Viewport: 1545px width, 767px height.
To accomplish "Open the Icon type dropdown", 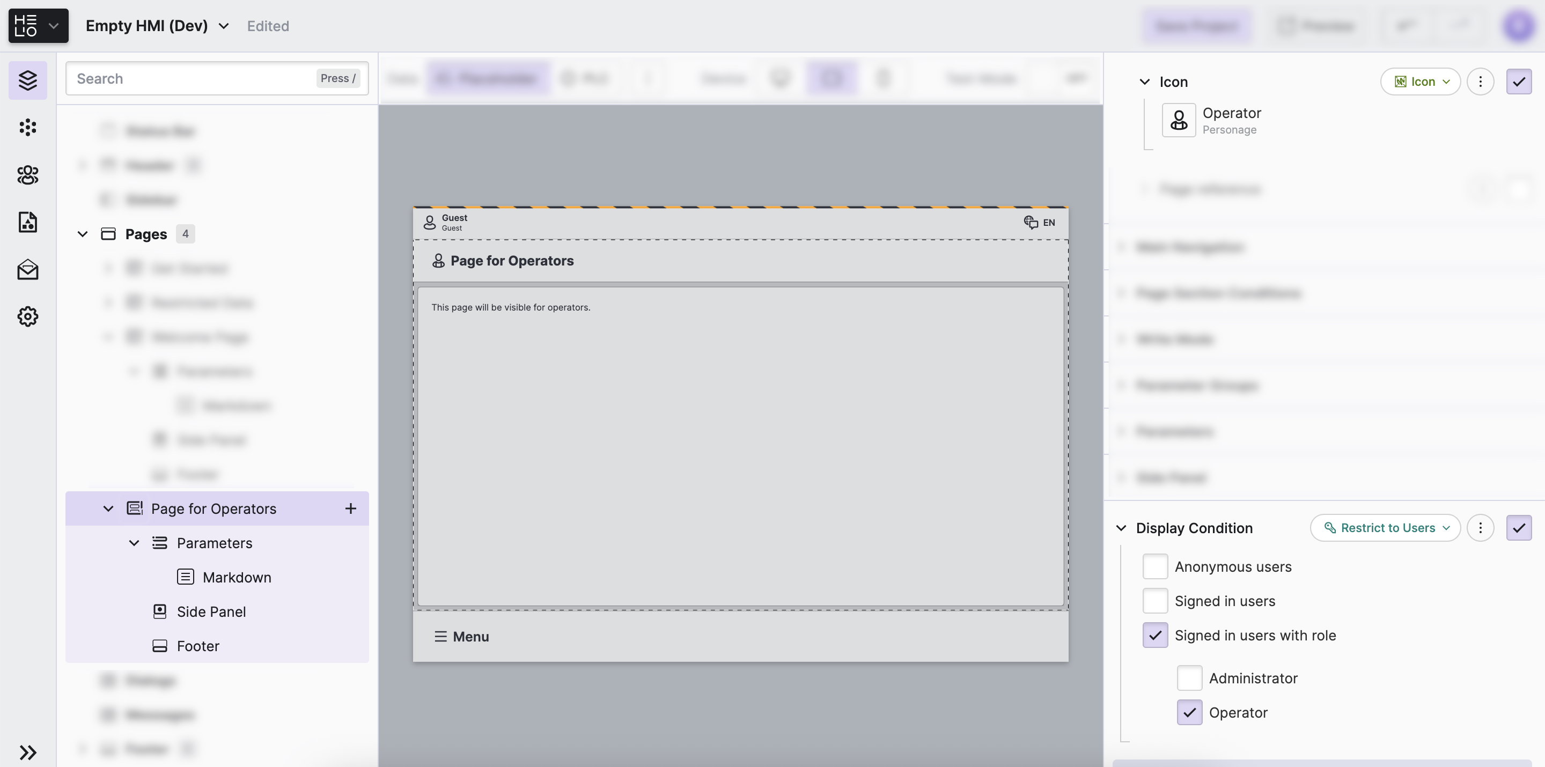I will (1420, 82).
